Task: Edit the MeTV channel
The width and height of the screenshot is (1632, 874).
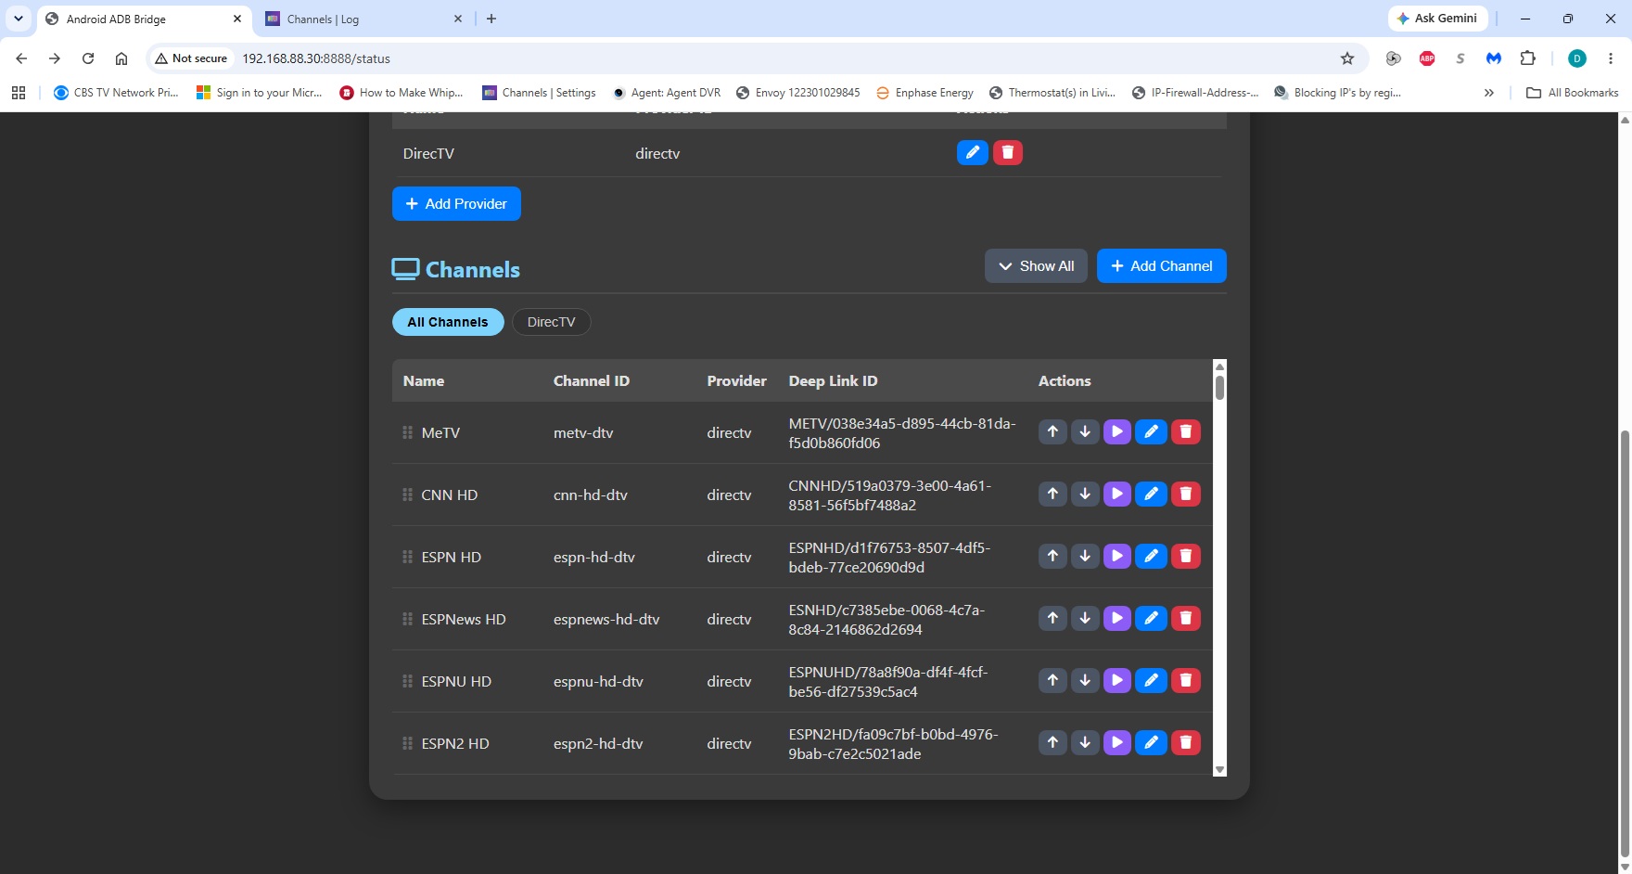Action: pyautogui.click(x=1151, y=431)
